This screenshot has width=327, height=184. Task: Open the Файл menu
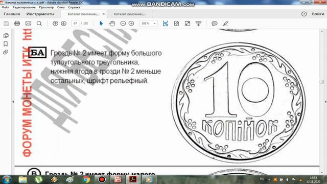click(x=6, y=7)
